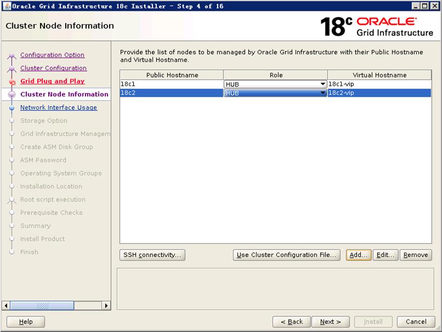Click the Cluster Configuration step marker icon
Image resolution: width=442 pixels, height=332 pixels.
coord(12,68)
